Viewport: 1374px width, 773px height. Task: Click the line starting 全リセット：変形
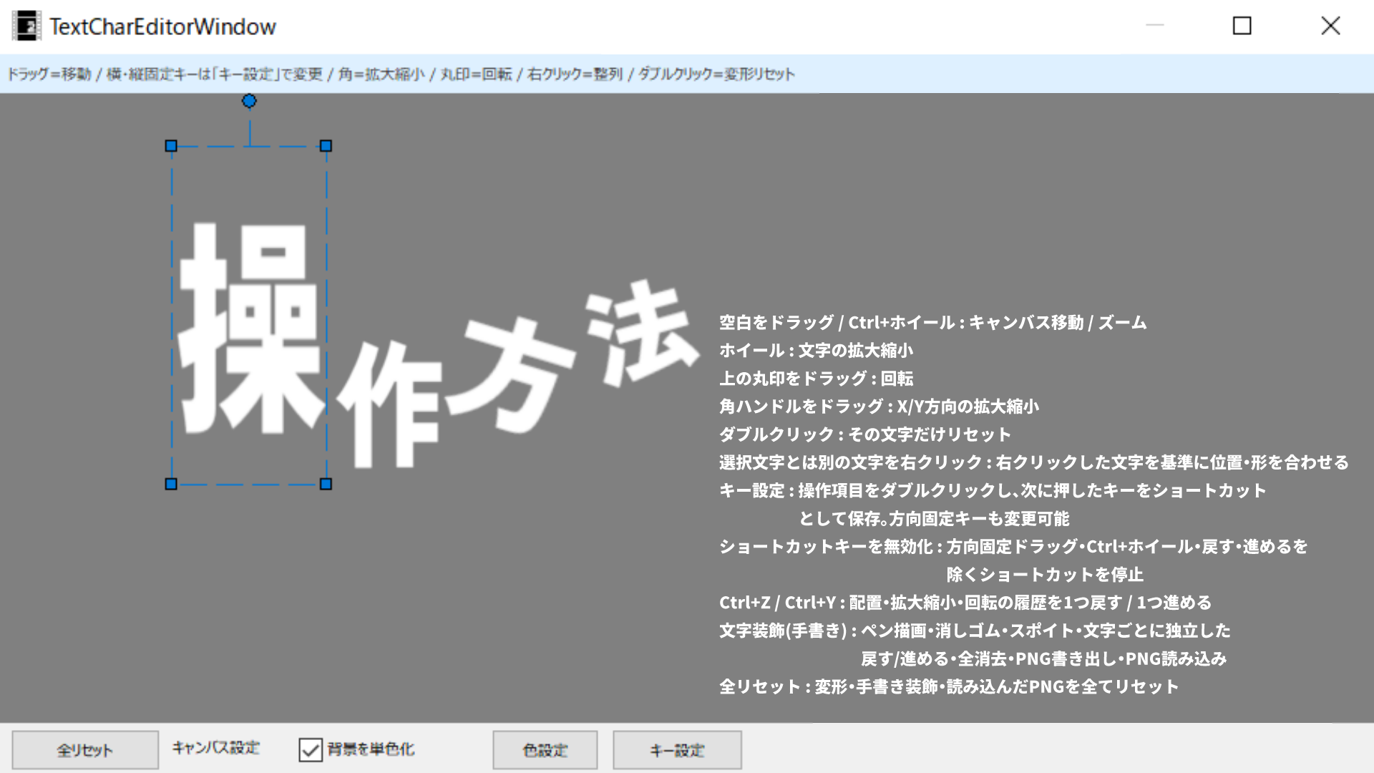949,686
